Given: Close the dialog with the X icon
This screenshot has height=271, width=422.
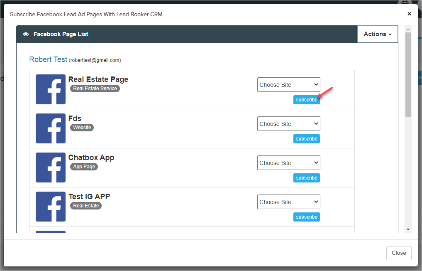Looking at the screenshot, I should 409,14.
